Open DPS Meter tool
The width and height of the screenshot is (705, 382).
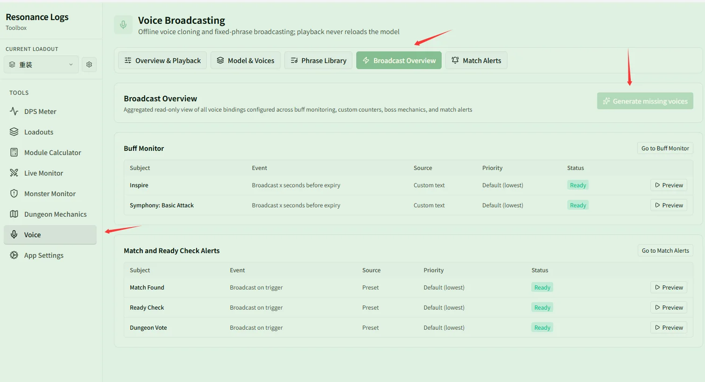pos(50,111)
